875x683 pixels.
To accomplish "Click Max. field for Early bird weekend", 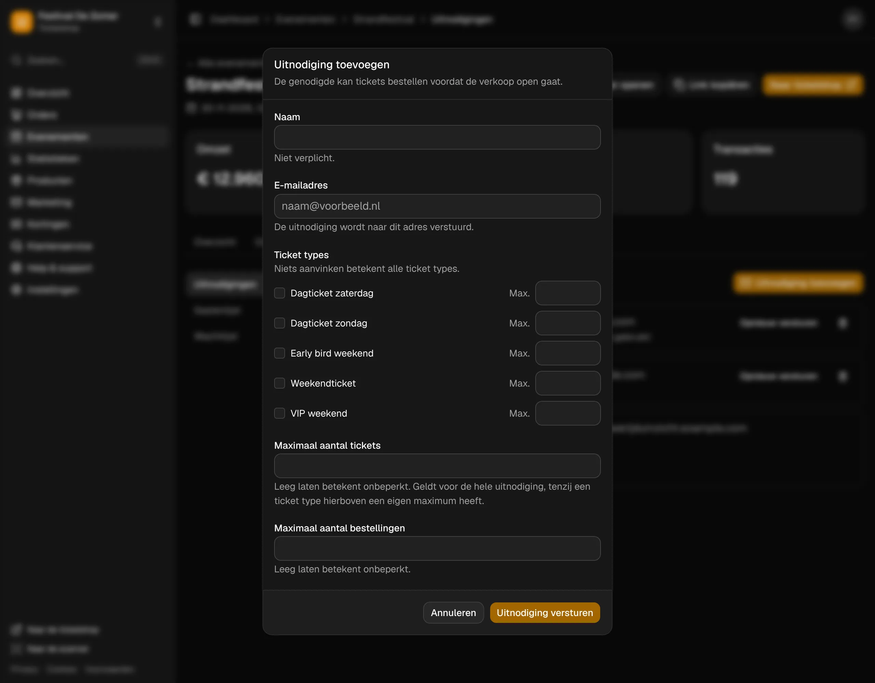I will (568, 353).
